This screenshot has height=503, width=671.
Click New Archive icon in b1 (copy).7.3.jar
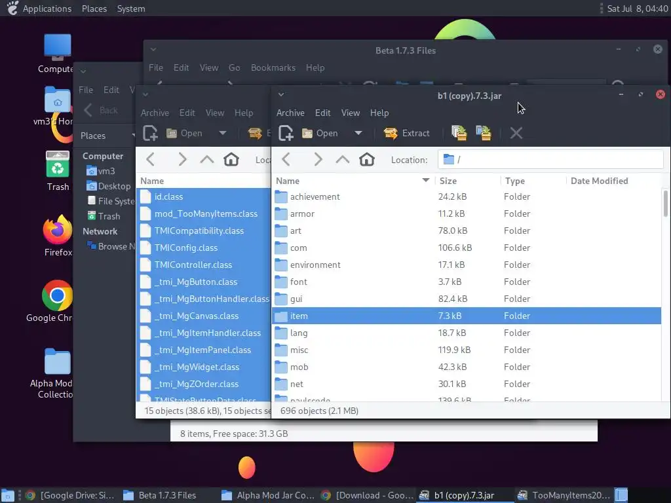286,133
